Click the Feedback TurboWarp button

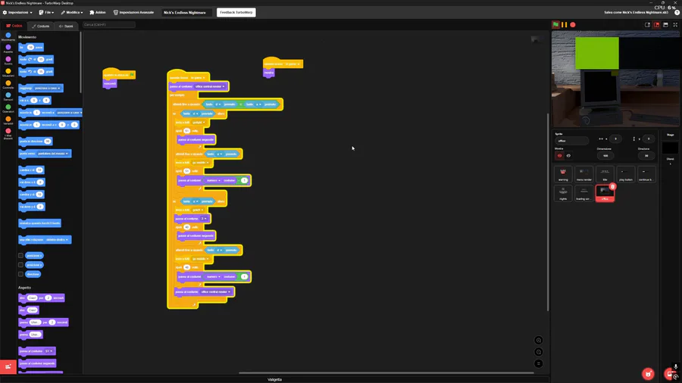pyautogui.click(x=236, y=12)
